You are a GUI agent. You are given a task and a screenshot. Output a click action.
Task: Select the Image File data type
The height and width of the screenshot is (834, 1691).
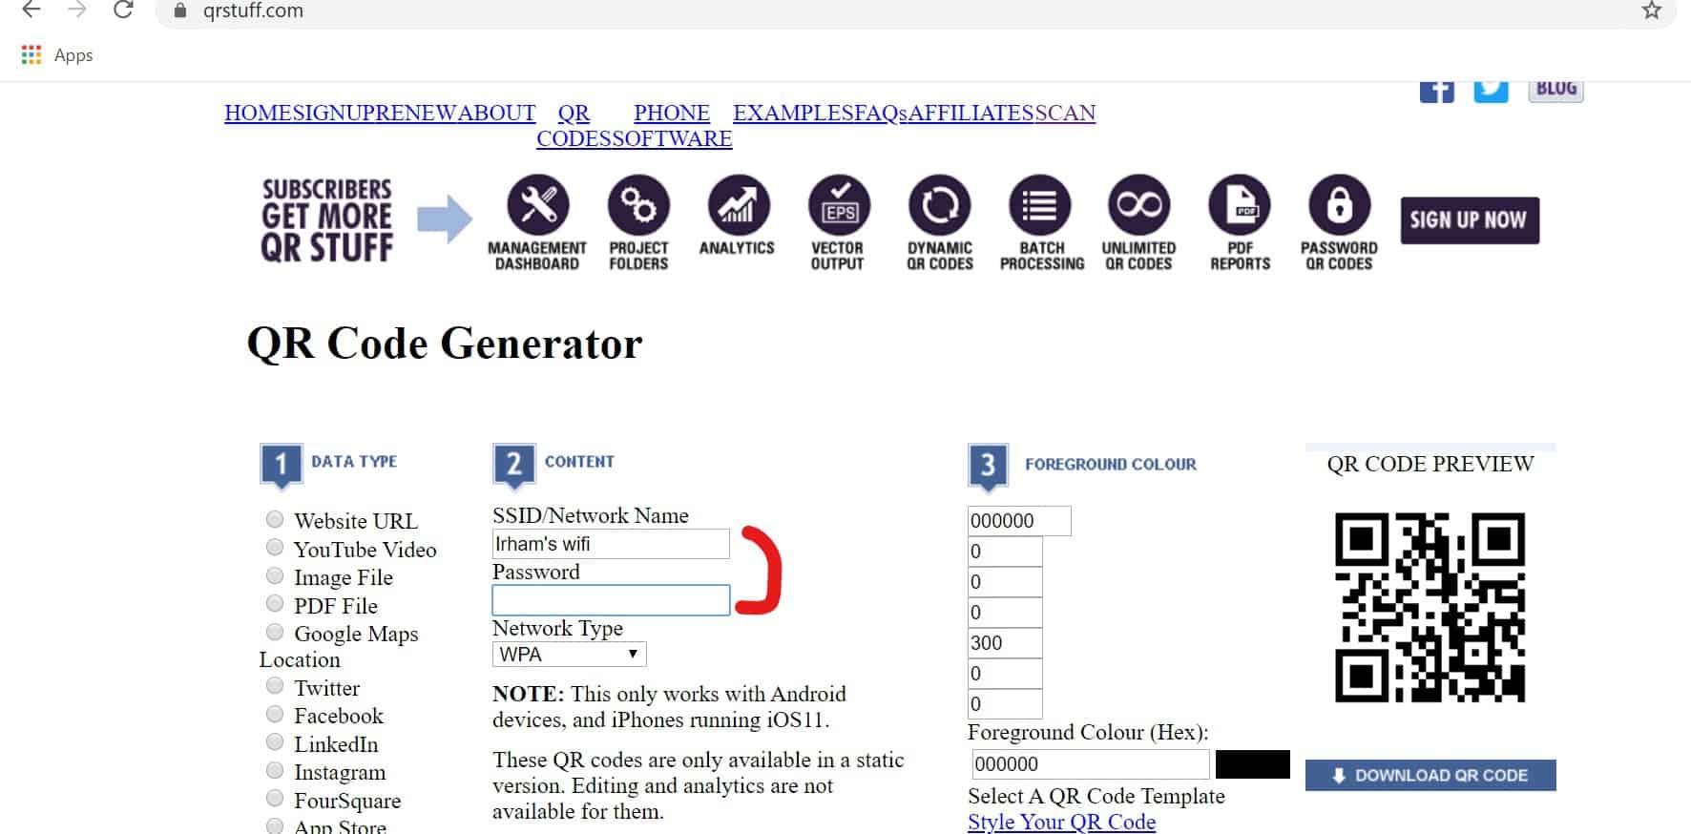(275, 575)
